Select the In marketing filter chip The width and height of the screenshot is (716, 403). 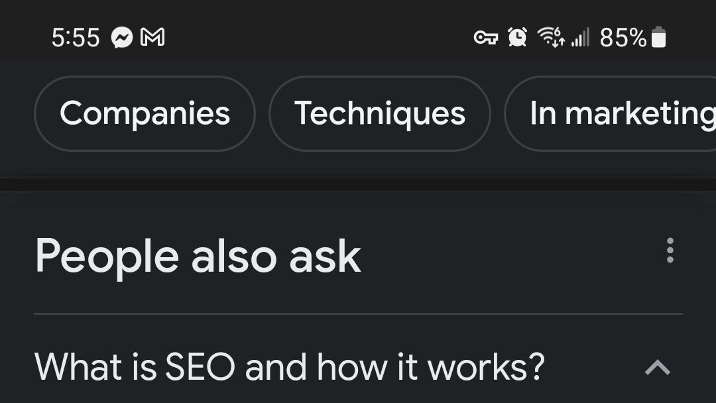coord(611,113)
